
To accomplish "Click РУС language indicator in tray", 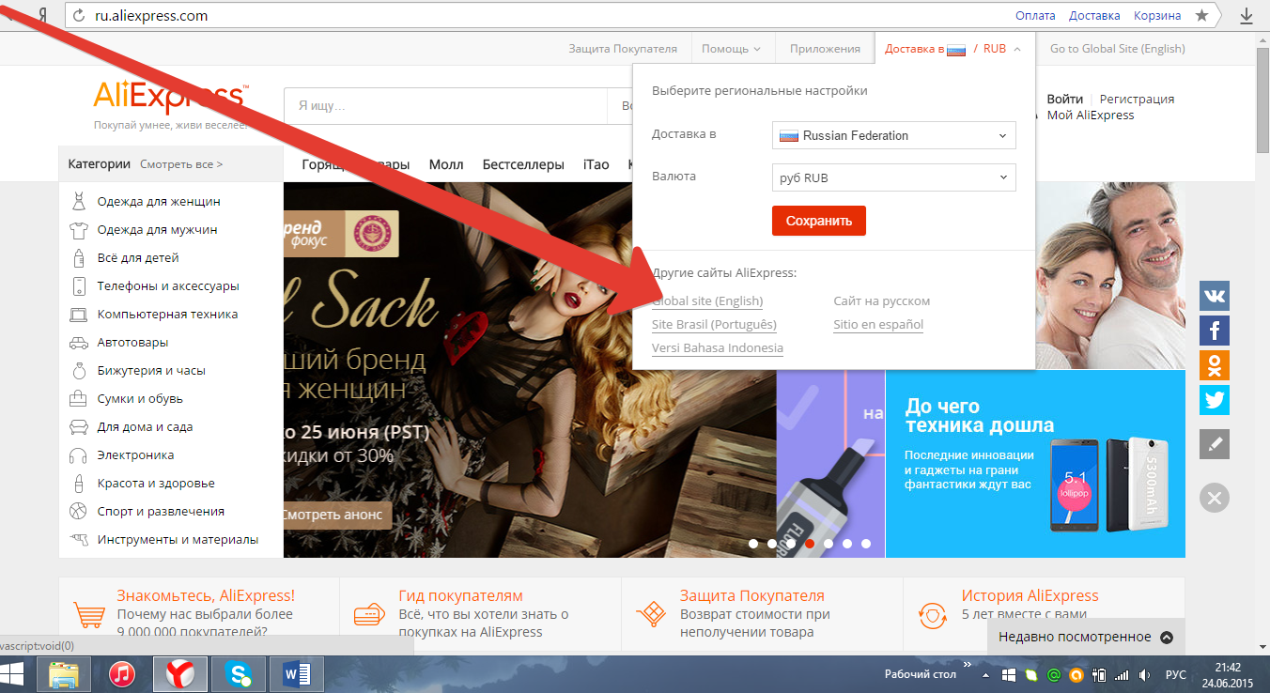I will [x=1176, y=675].
